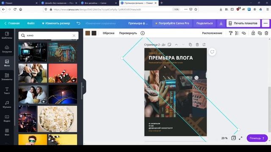This screenshot has height=152, width=271.
Task: Add notes to page 2
Action: point(169,45)
